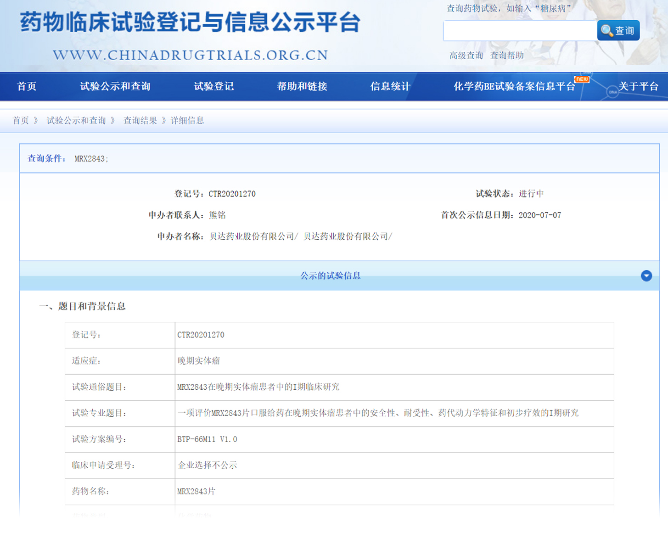Click the 试验专业题目 value cell
This screenshot has width=668, height=538.
point(394,413)
